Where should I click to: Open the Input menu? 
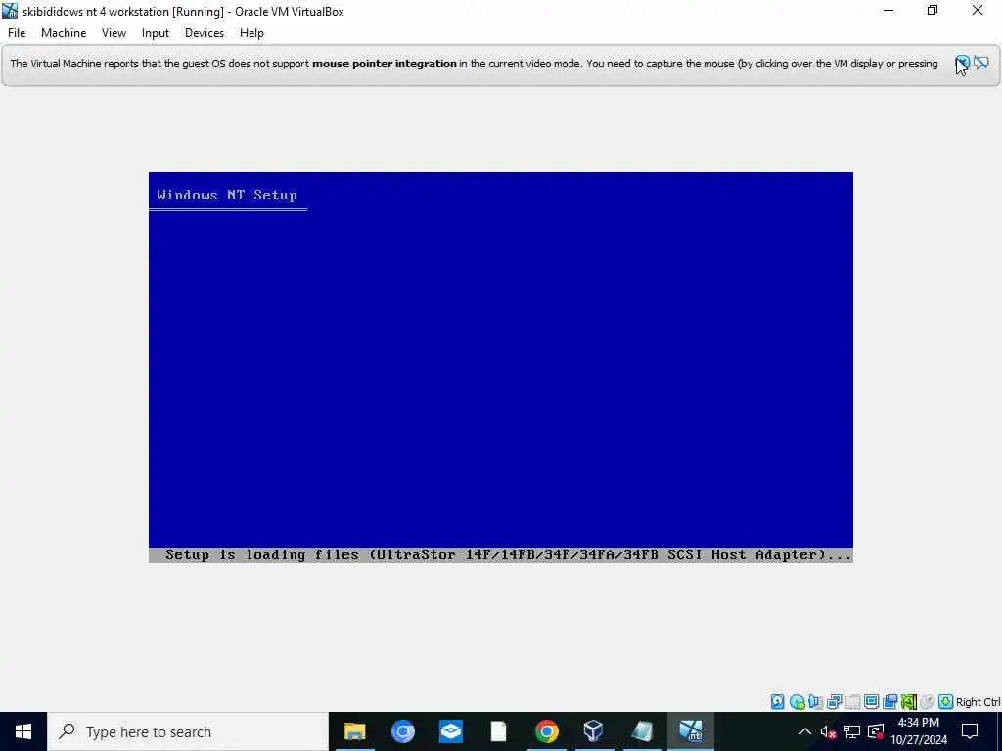[x=156, y=33]
